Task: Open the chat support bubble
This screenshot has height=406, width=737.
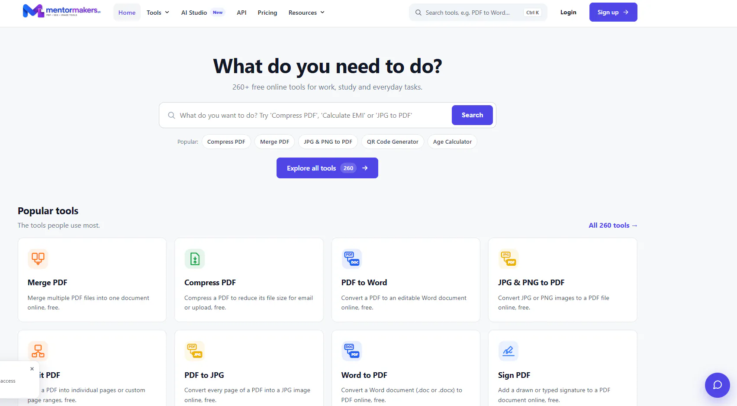Action: 718,385
